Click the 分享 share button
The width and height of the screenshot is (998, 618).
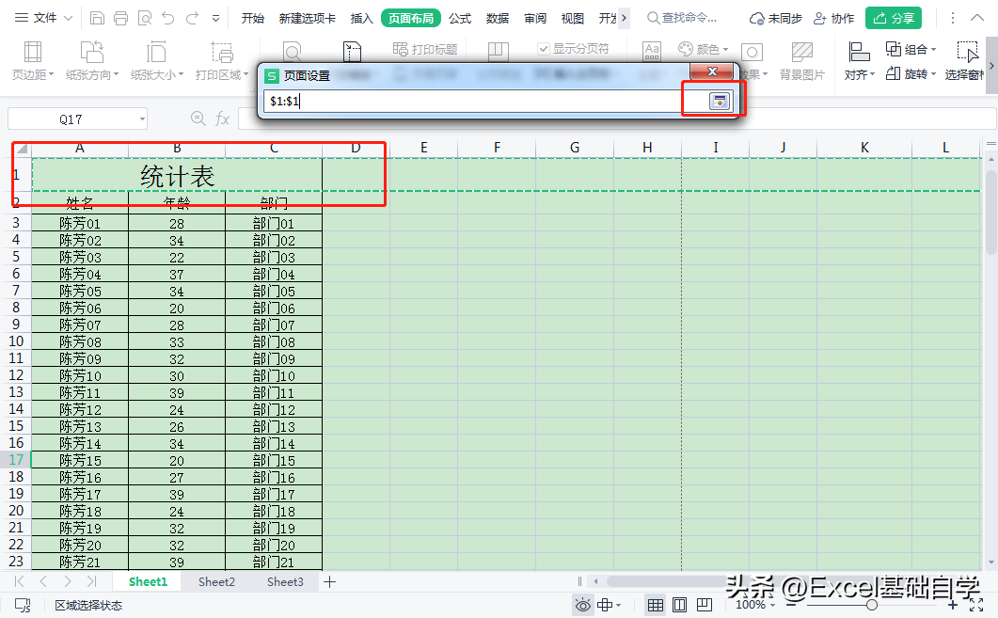click(893, 18)
